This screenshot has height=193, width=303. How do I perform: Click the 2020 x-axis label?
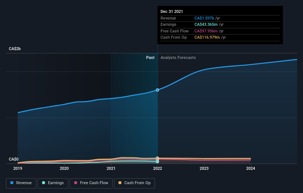[x=64, y=168]
